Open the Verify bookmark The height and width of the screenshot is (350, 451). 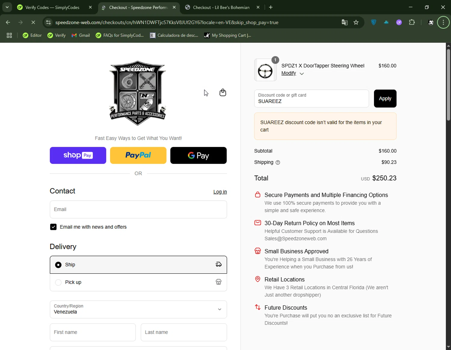[57, 35]
